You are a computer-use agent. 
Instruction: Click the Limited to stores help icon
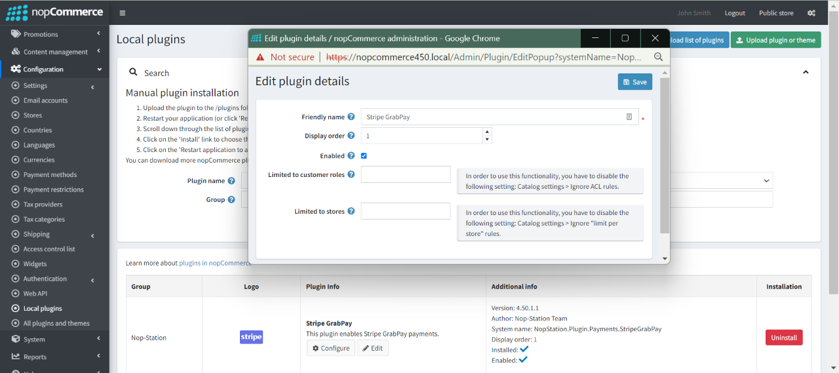351,211
